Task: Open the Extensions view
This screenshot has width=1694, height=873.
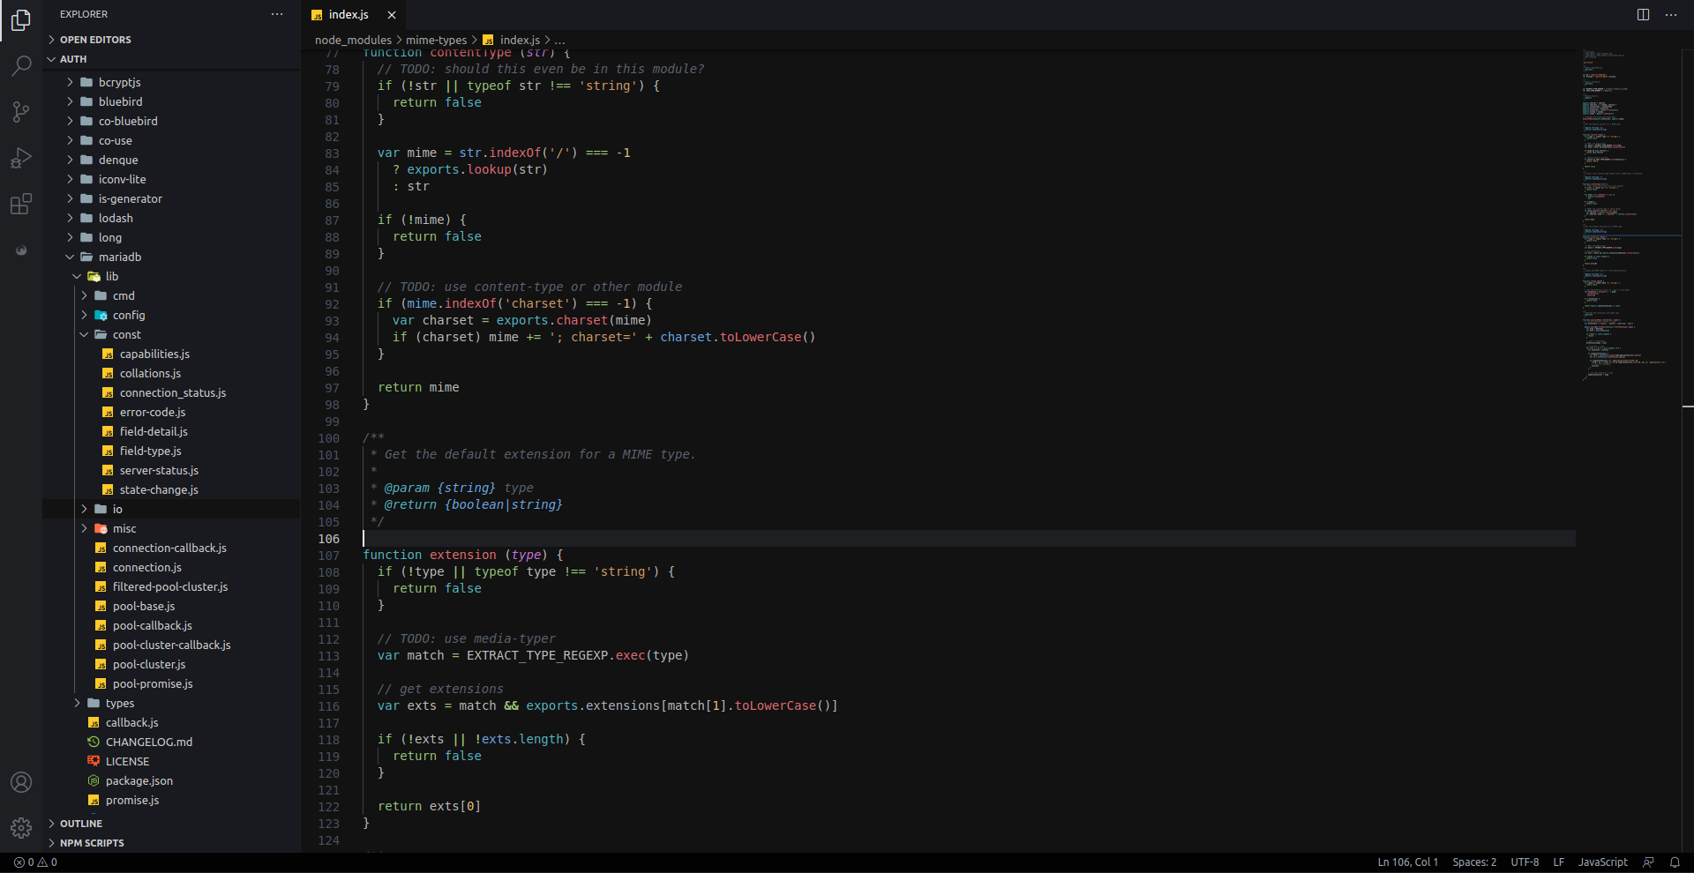Action: coord(21,205)
